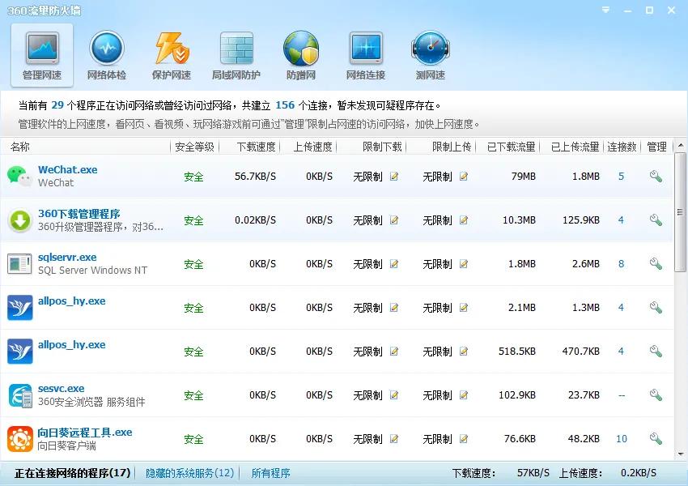Click the scrollbar down arrow
Screen dimensions: 688x486
[681, 451]
